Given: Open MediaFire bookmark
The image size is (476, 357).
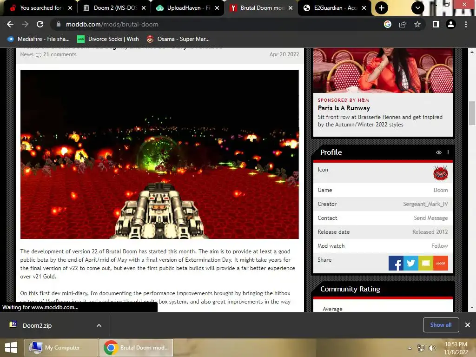Looking at the screenshot, I should point(38,39).
